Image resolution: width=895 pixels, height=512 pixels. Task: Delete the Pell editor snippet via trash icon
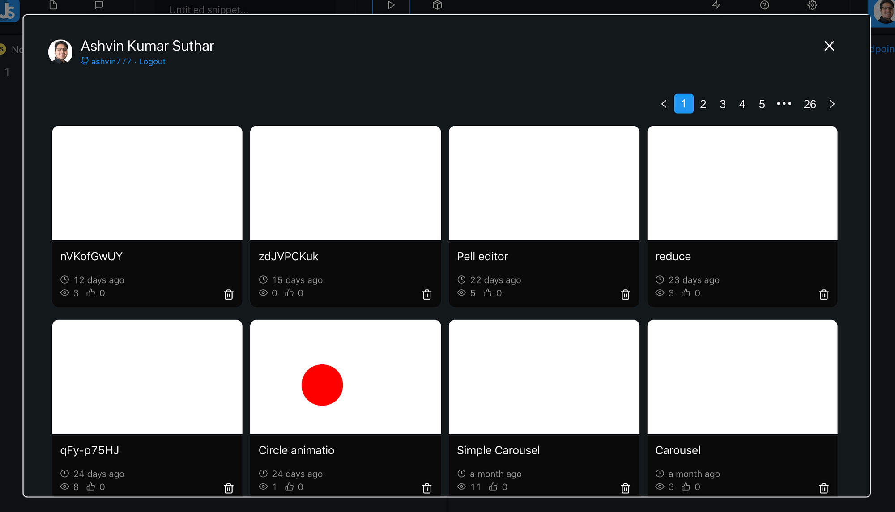coord(625,295)
